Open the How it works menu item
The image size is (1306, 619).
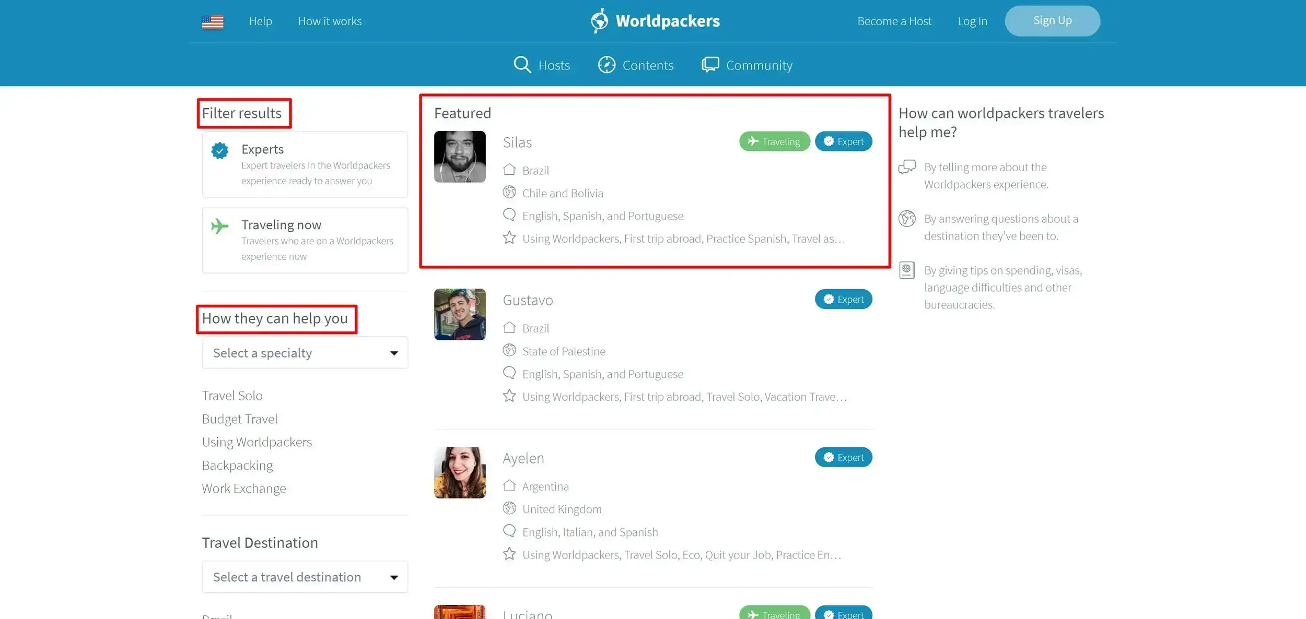330,21
